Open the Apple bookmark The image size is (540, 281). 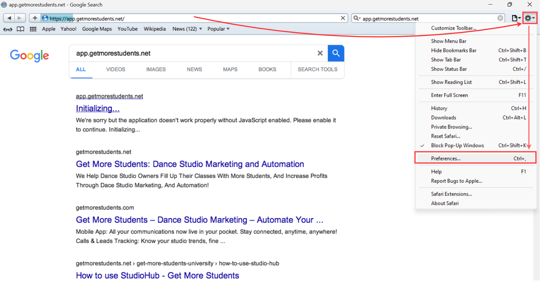point(49,29)
